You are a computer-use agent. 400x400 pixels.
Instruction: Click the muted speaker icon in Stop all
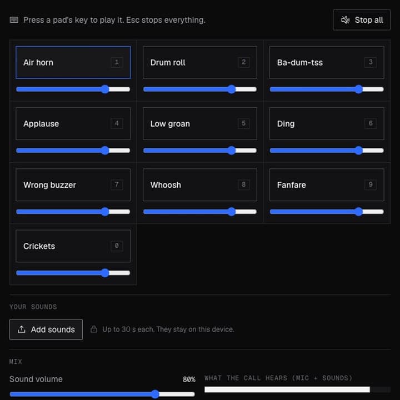pos(346,20)
